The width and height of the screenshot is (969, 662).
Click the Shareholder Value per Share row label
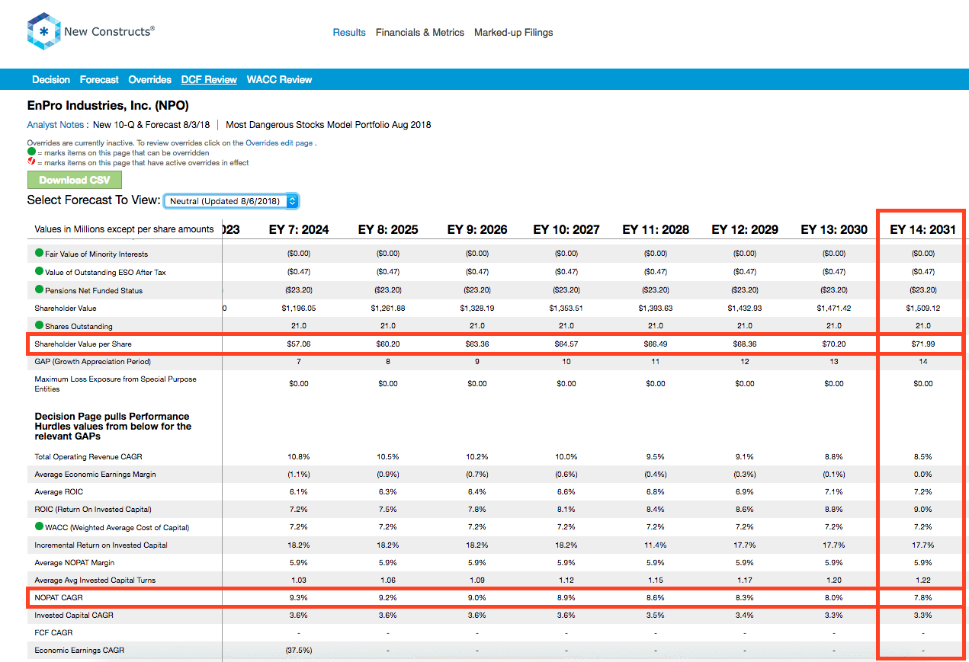tap(83, 344)
